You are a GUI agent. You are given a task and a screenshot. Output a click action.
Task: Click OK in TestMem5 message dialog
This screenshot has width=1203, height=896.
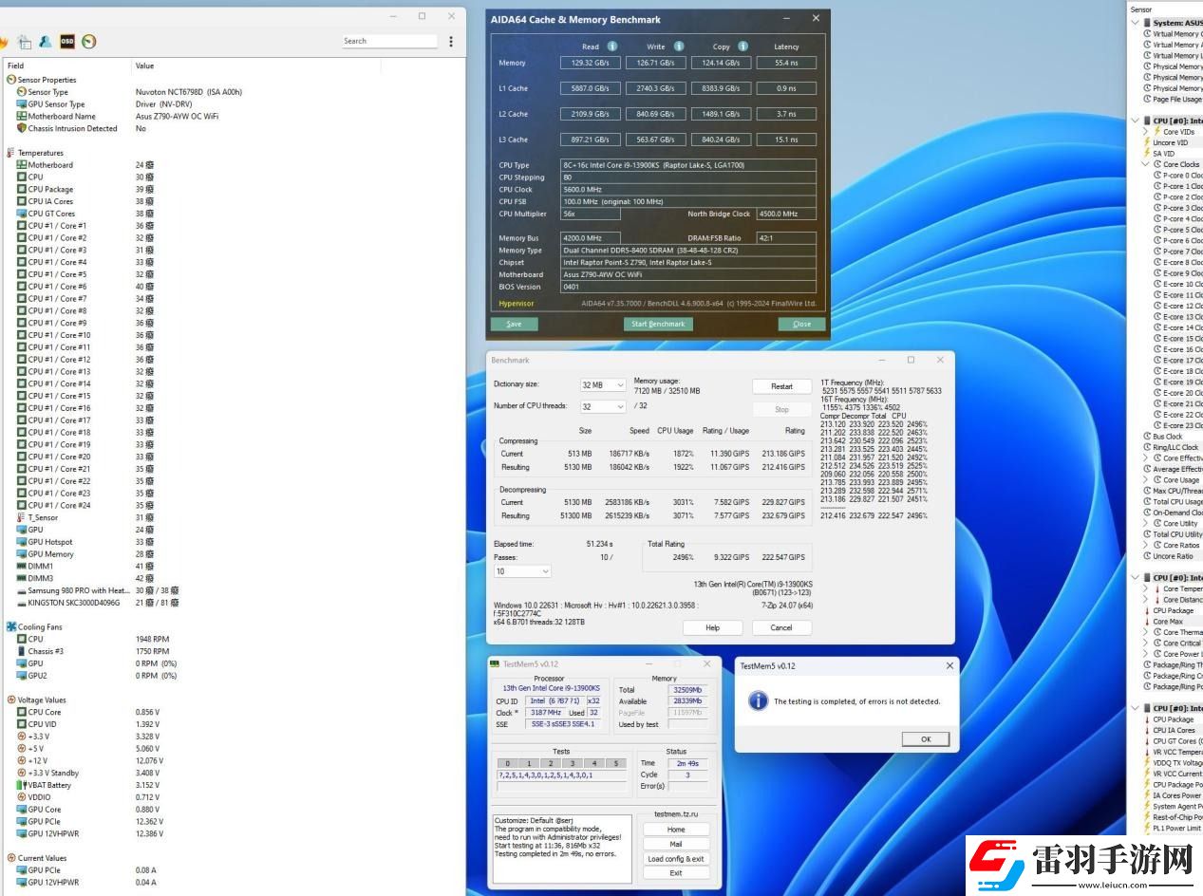click(927, 738)
